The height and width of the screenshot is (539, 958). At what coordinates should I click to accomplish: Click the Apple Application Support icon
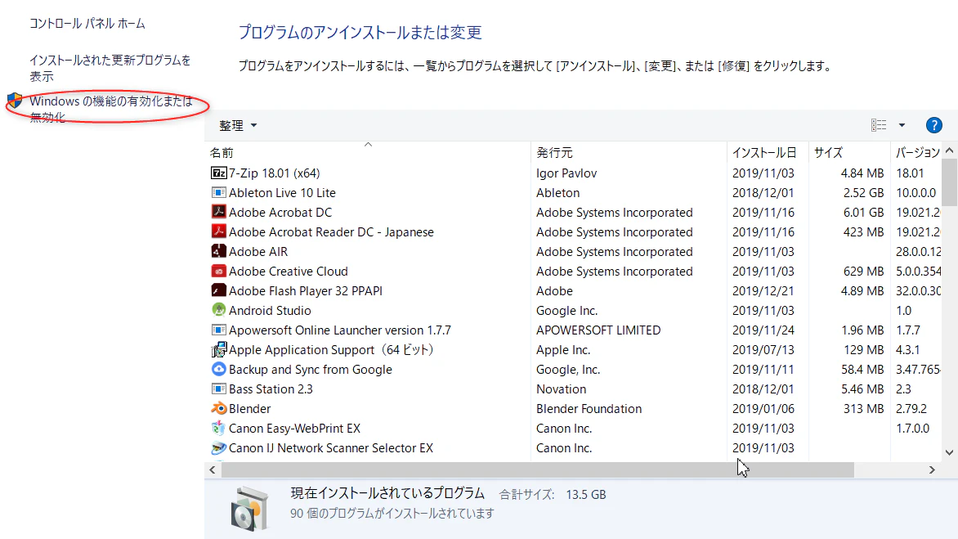coord(219,349)
